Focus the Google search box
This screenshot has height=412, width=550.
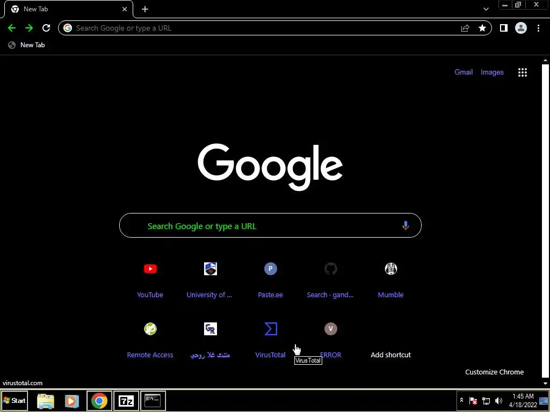270,226
